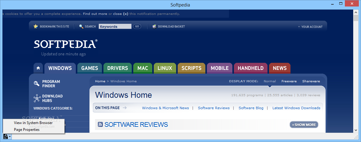This screenshot has width=361, height=142.
Task: Minimize the Softpedia window
Action: click(333, 3)
